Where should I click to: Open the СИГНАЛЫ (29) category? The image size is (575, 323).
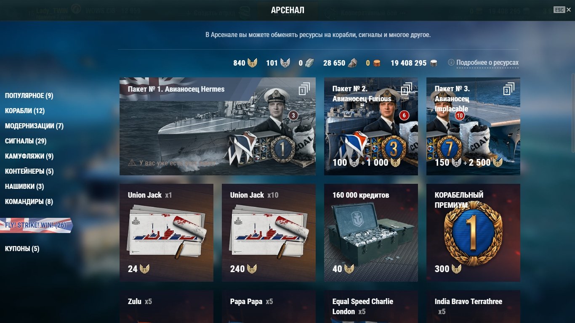click(x=26, y=141)
